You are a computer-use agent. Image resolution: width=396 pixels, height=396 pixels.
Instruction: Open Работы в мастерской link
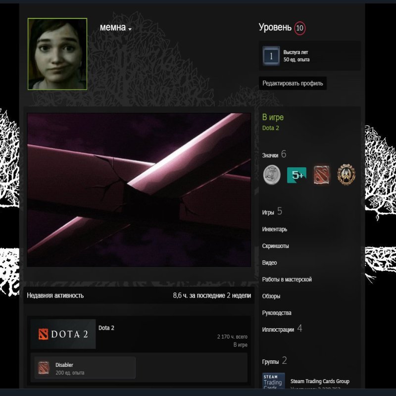pos(287,280)
